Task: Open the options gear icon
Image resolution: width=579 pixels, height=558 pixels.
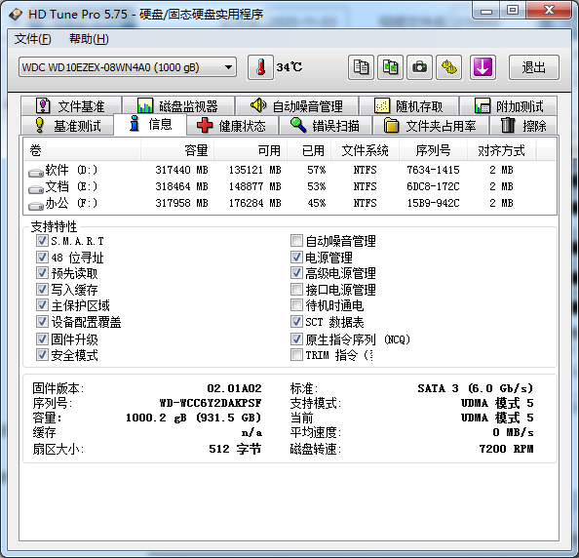Action: point(448,67)
